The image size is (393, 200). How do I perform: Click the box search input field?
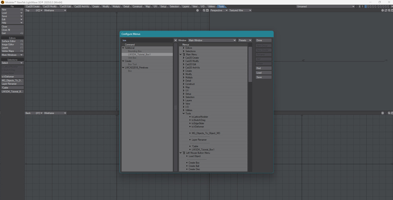click(147, 40)
